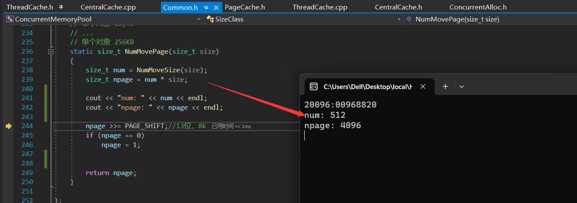
Task: Click the SizeClass class icon
Action: (x=210, y=19)
